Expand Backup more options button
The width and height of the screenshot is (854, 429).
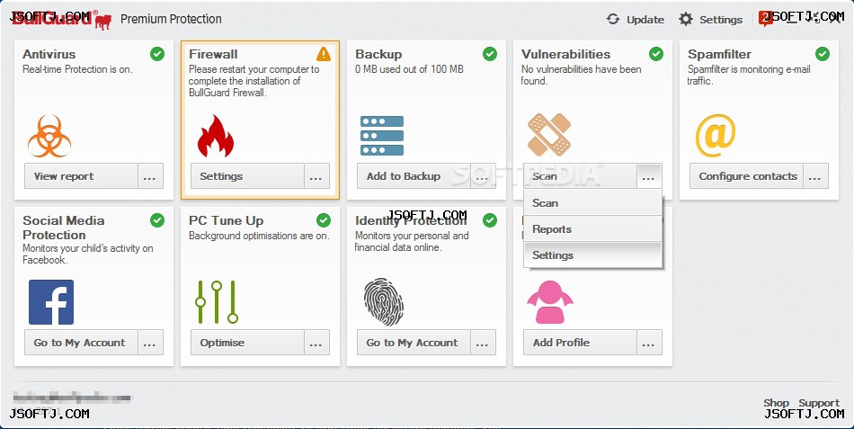point(483,176)
